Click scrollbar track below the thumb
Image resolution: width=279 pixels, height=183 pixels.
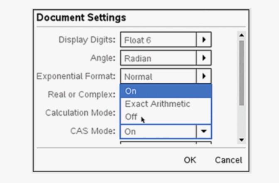[242, 121]
